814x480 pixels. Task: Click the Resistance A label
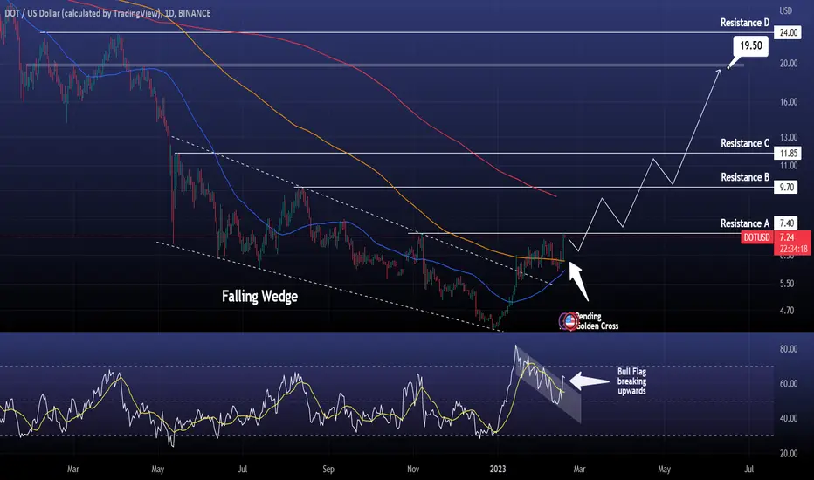(x=744, y=223)
